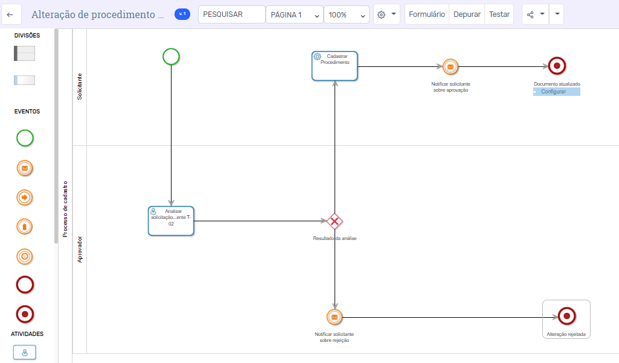Open the PÁGINA 1 dropdown
This screenshot has width=619, height=363.
coord(294,13)
